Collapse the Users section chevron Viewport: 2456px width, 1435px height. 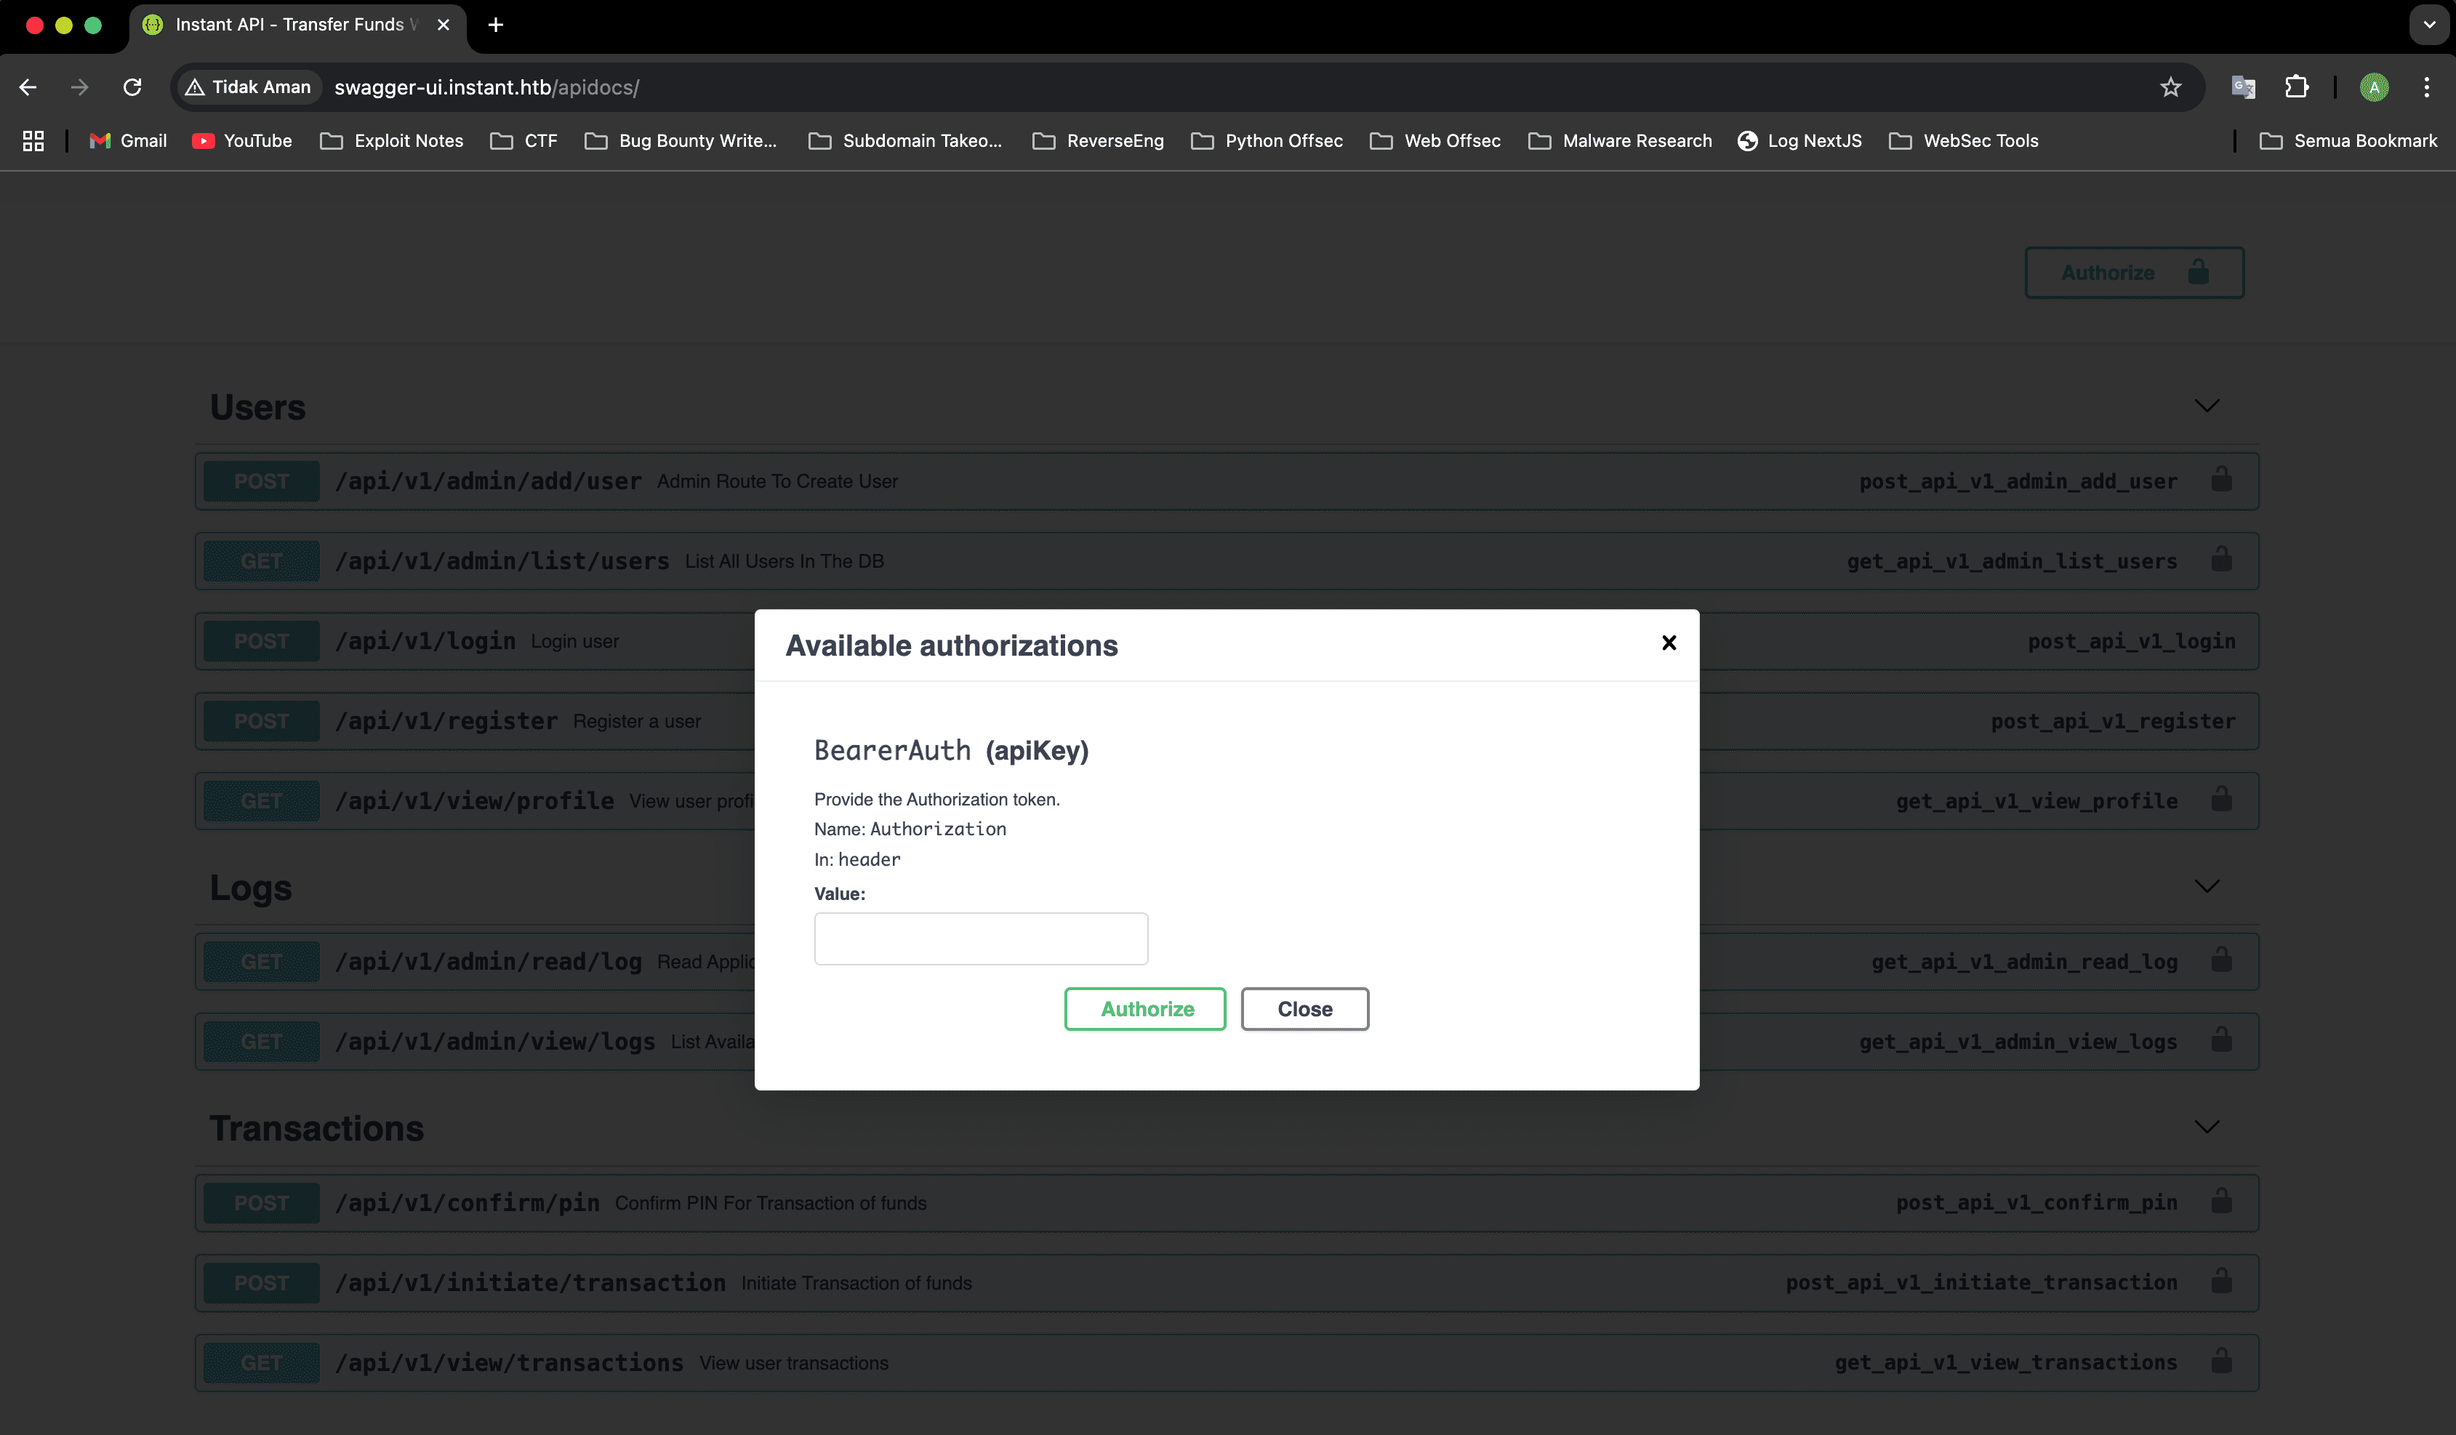tap(2207, 406)
